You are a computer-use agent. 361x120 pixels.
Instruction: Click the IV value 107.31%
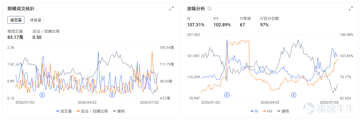(x=196, y=25)
